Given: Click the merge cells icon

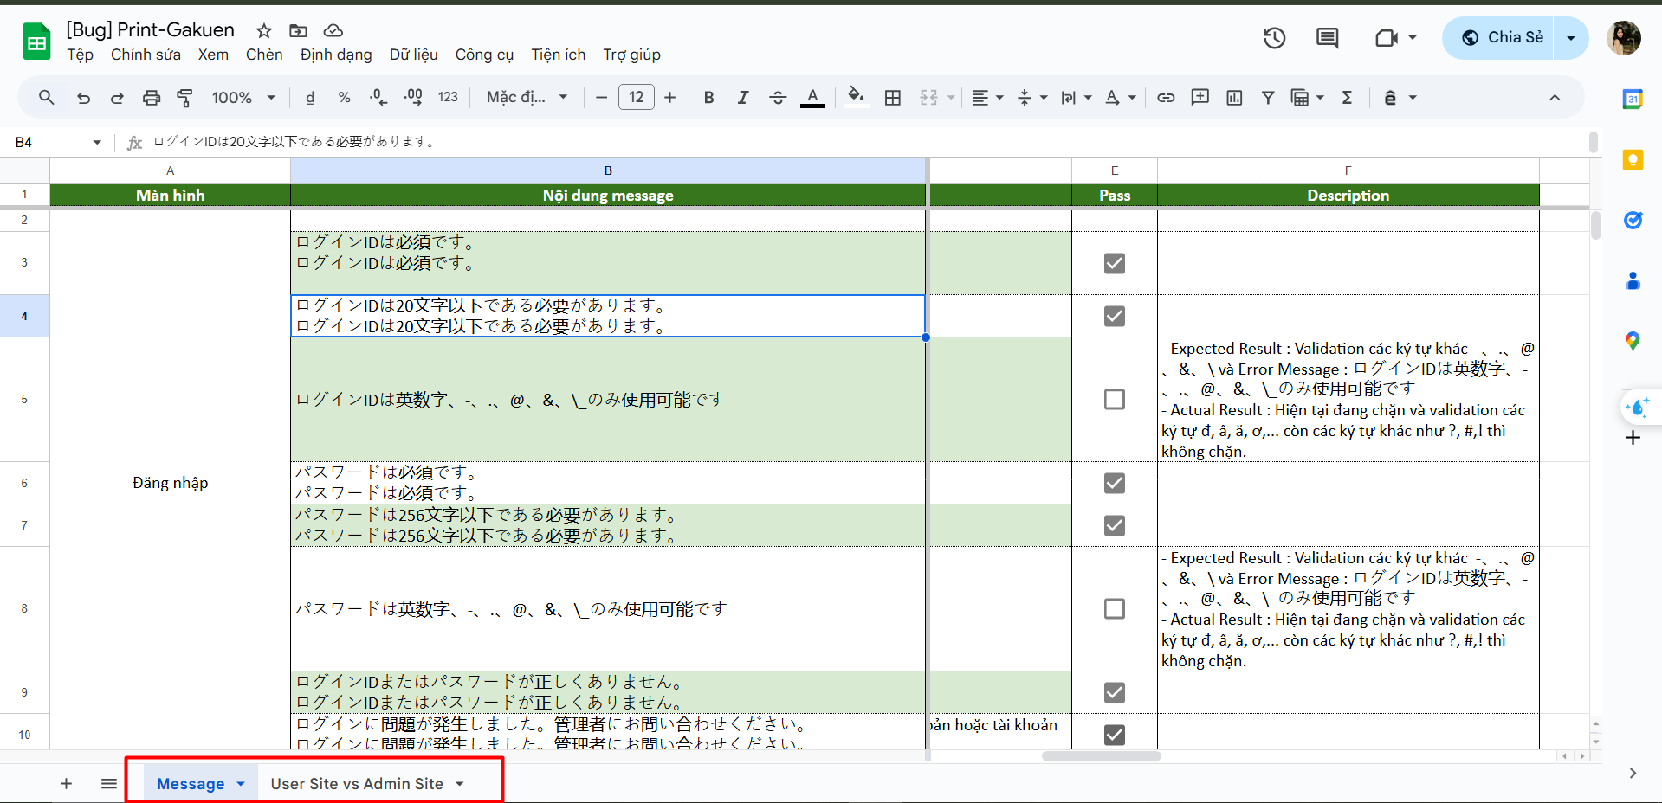Looking at the screenshot, I should [x=928, y=98].
